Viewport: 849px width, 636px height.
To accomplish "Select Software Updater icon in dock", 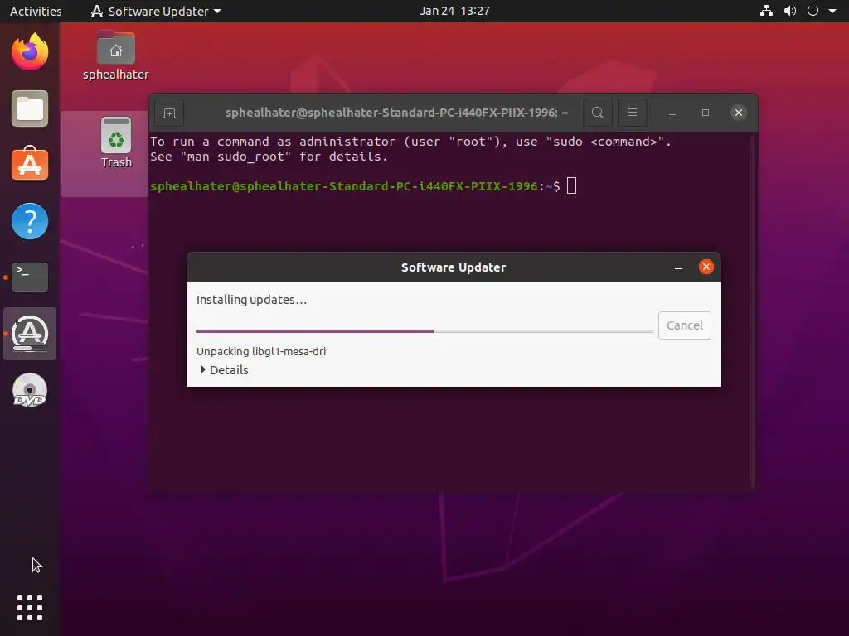I will coord(30,334).
